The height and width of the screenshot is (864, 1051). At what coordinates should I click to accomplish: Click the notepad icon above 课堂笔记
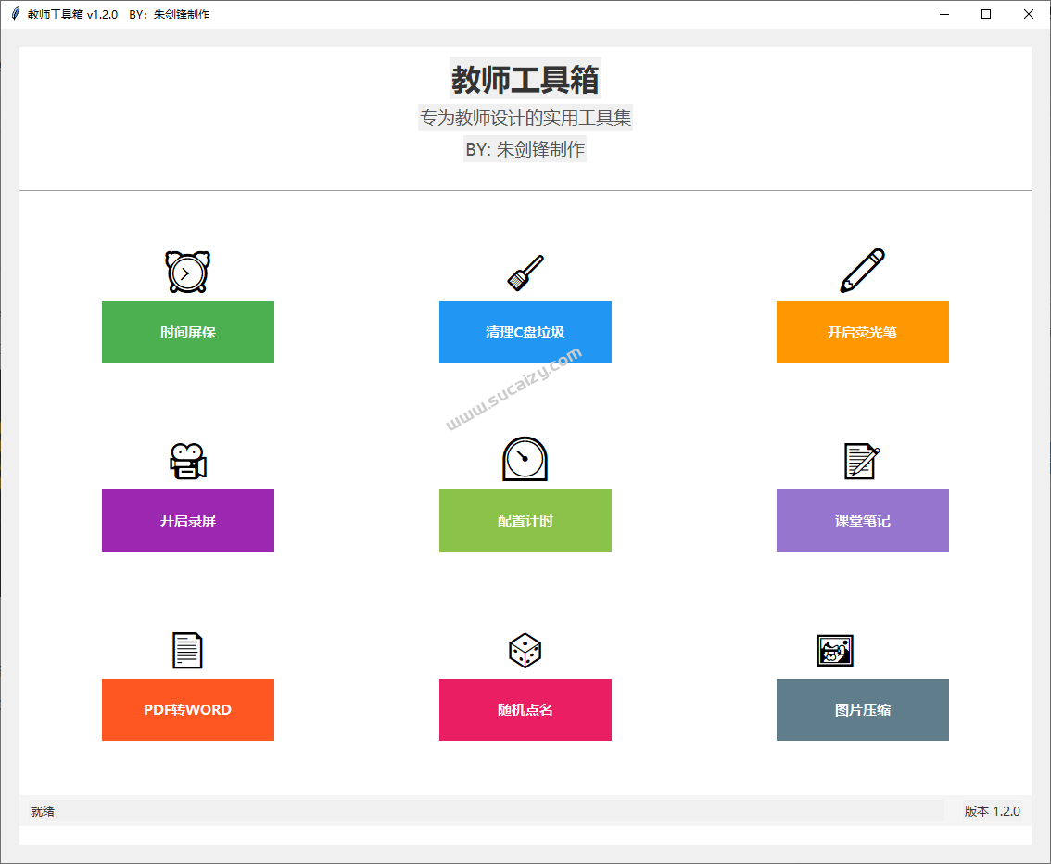862,459
